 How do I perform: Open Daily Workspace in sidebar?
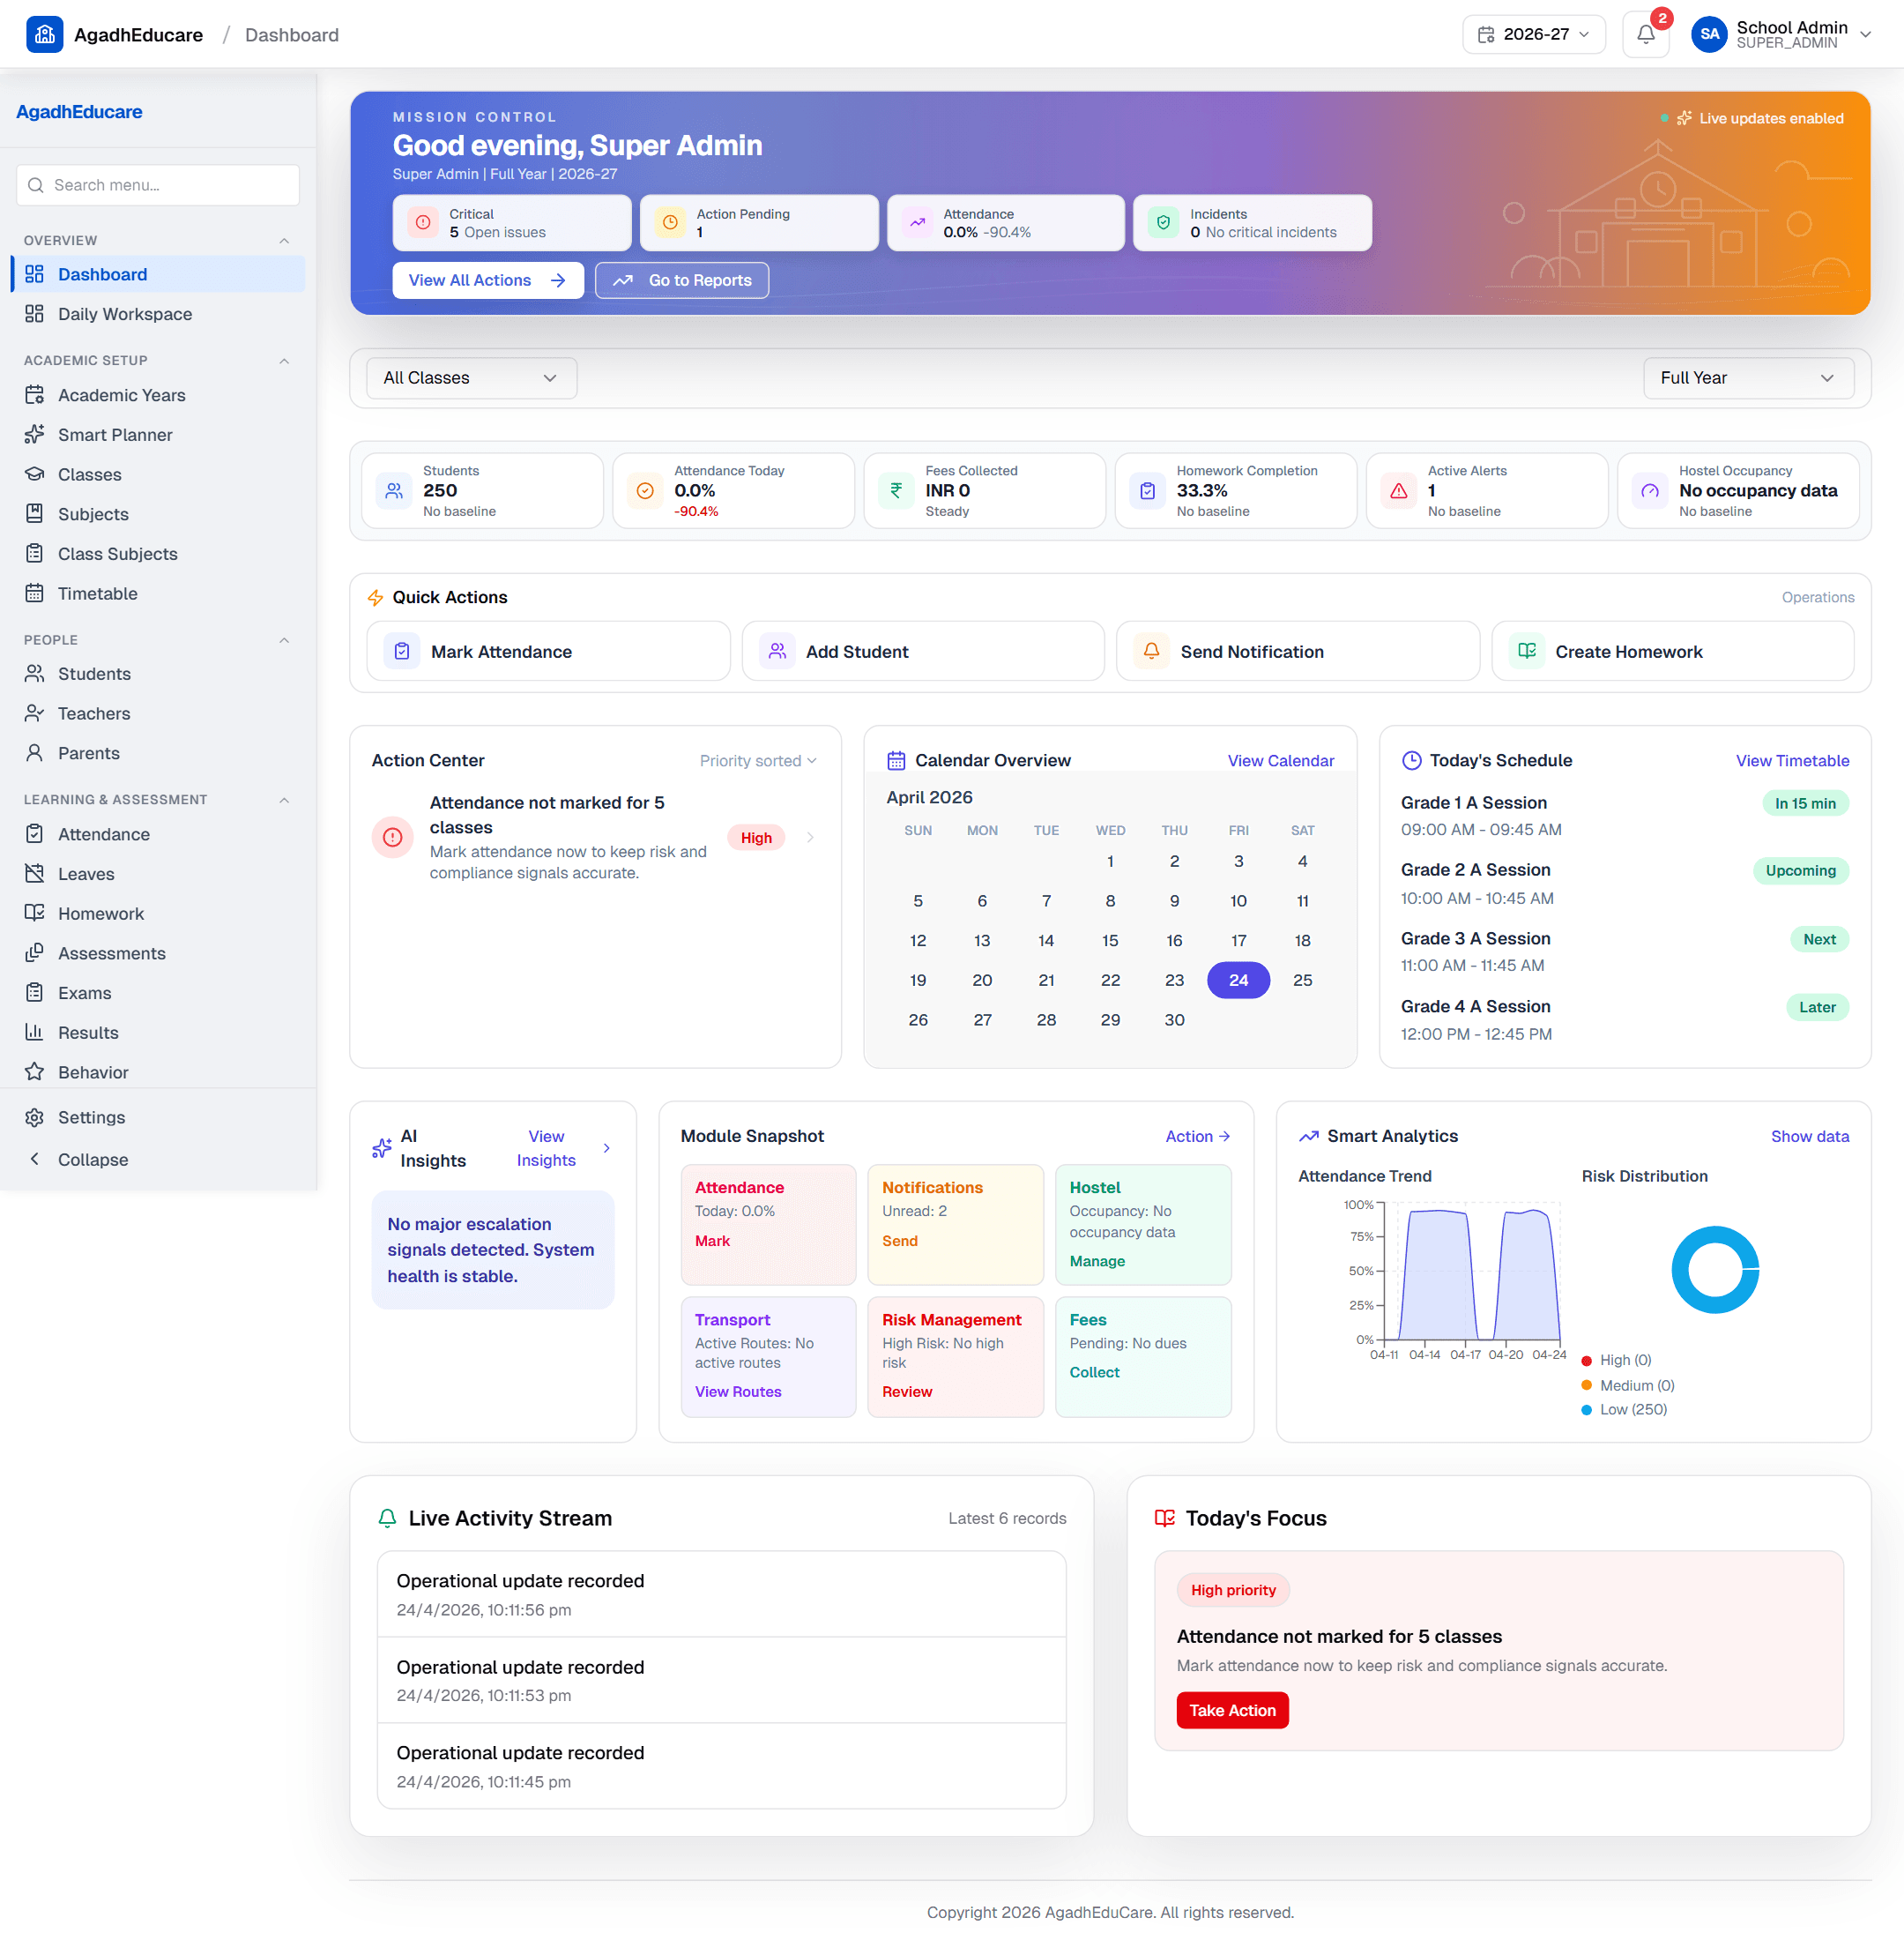click(158, 314)
